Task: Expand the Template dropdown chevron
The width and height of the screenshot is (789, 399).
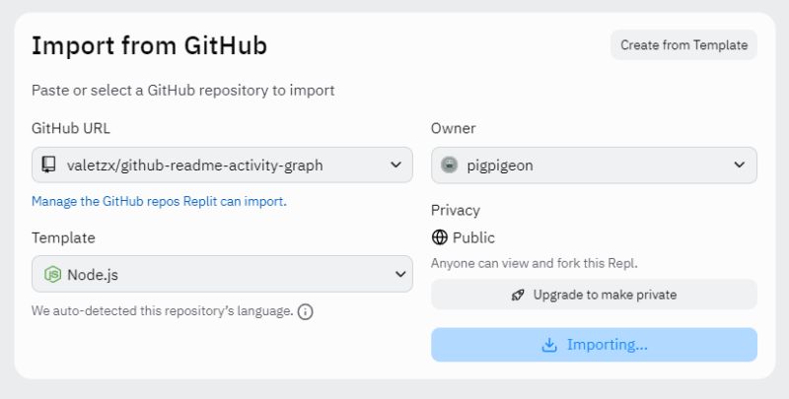Action: [x=400, y=274]
